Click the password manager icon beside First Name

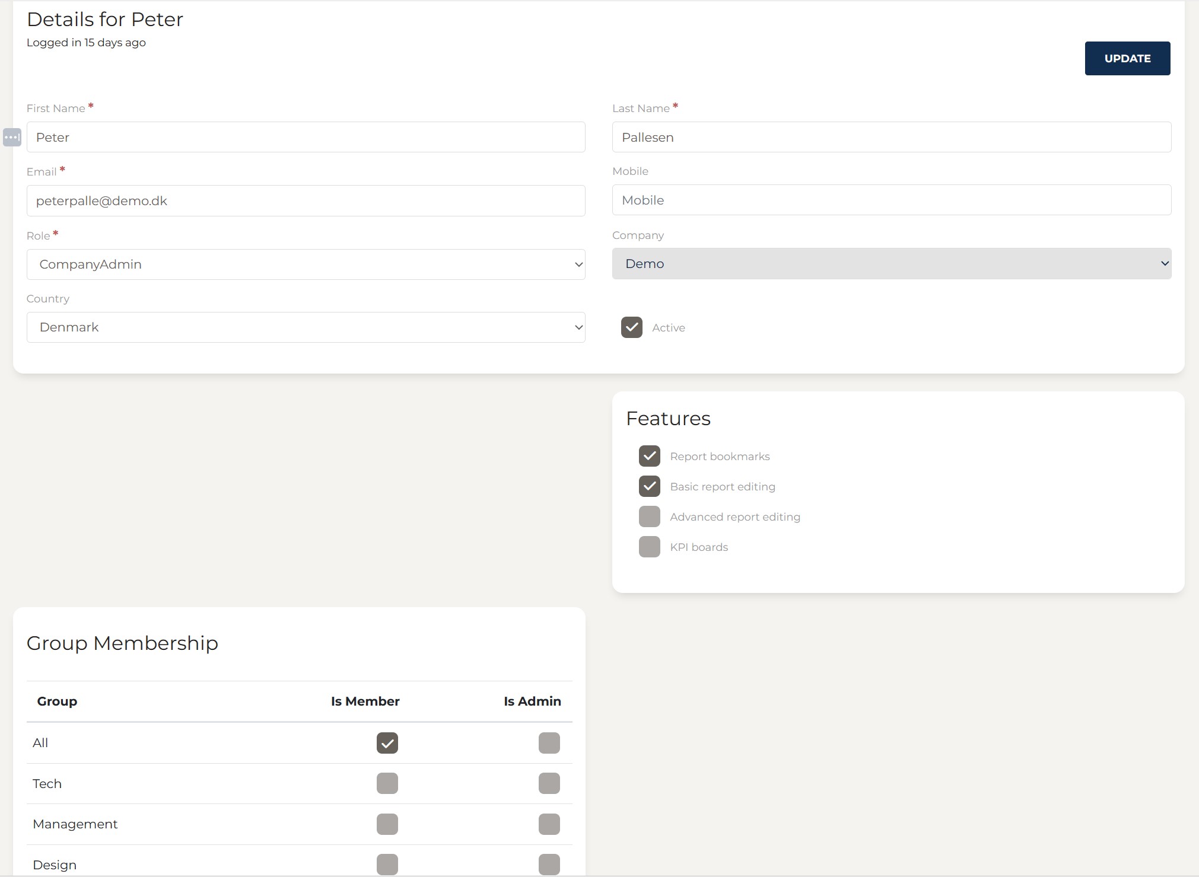click(x=12, y=138)
